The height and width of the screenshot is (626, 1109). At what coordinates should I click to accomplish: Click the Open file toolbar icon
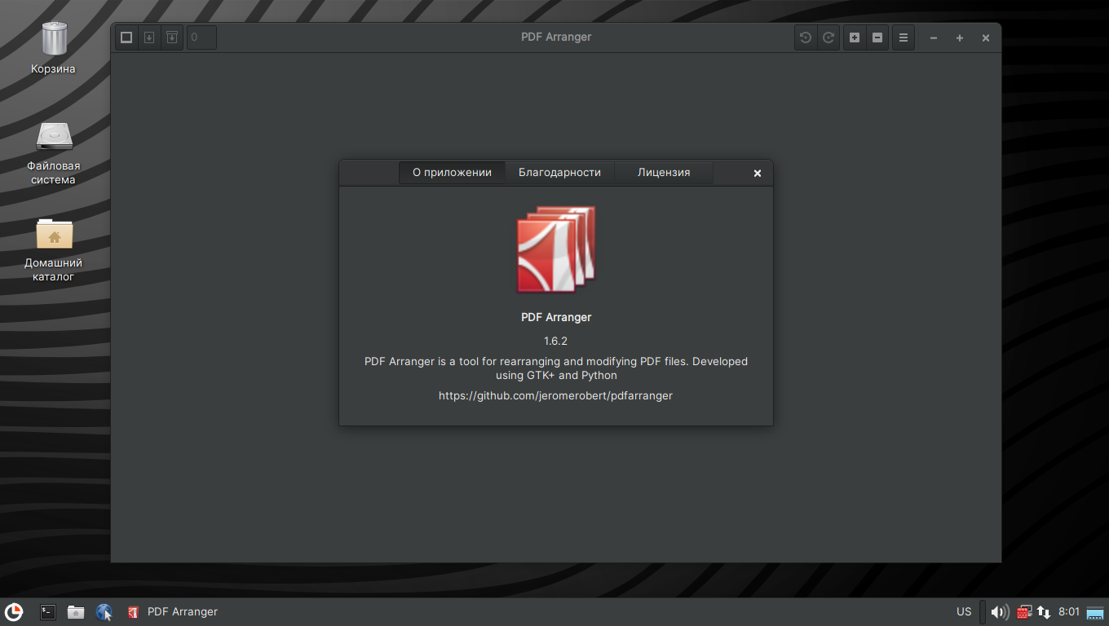(x=126, y=37)
